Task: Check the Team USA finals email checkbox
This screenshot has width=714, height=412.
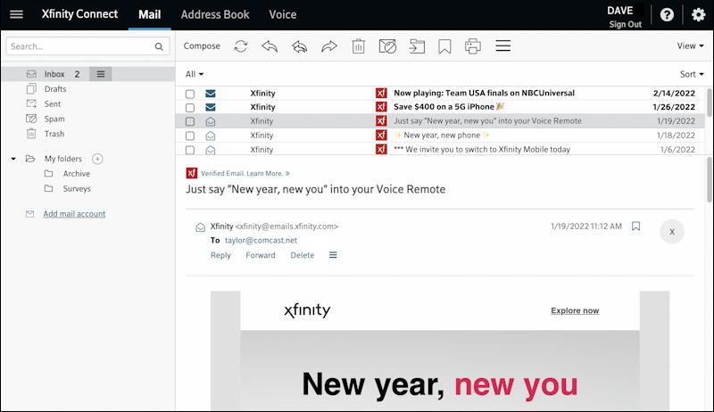Action: pos(190,94)
